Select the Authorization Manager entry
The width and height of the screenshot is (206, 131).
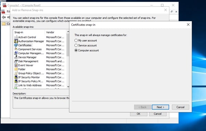(x=31, y=41)
